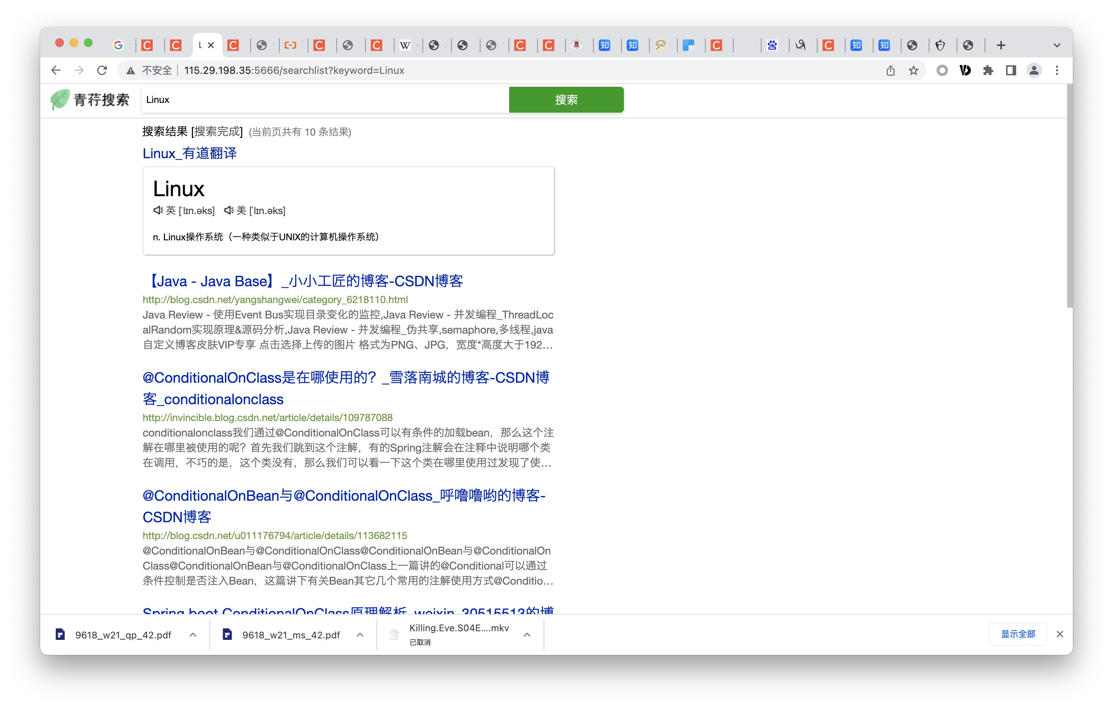Open a new tab with plus button
This screenshot has height=708, width=1113.
[1001, 45]
